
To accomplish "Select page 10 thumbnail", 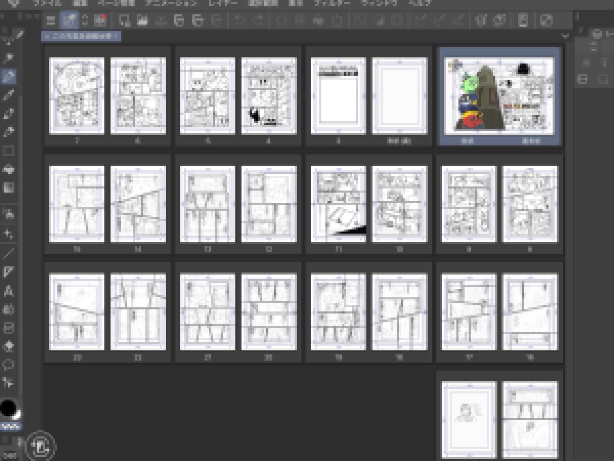I will point(400,204).
